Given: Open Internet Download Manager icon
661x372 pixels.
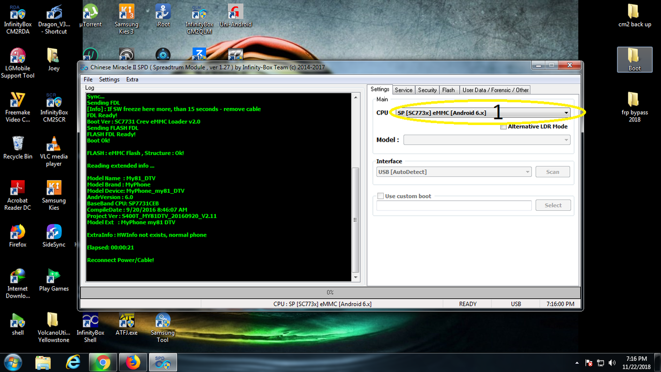Looking at the screenshot, I should coord(18,284).
